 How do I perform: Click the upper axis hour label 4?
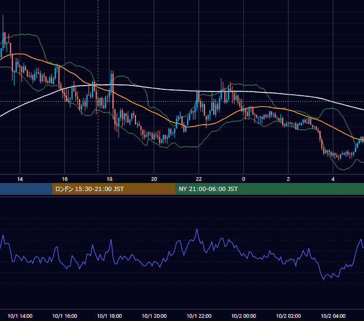point(333,179)
